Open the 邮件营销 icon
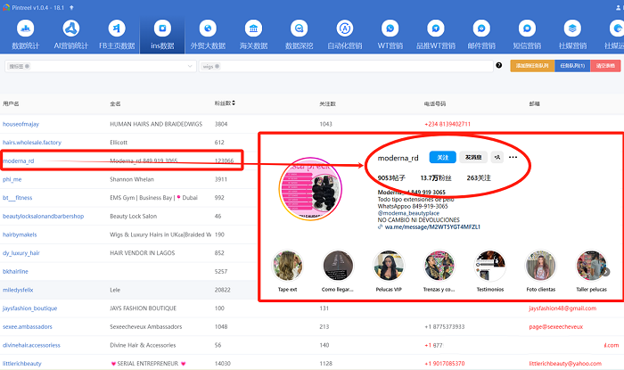Viewport: 624px width, 370px height. (x=481, y=29)
